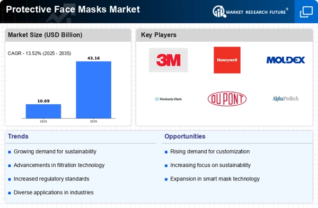Click the 2025 bar in the chart
This screenshot has width=318, height=208.
[x=43, y=111]
